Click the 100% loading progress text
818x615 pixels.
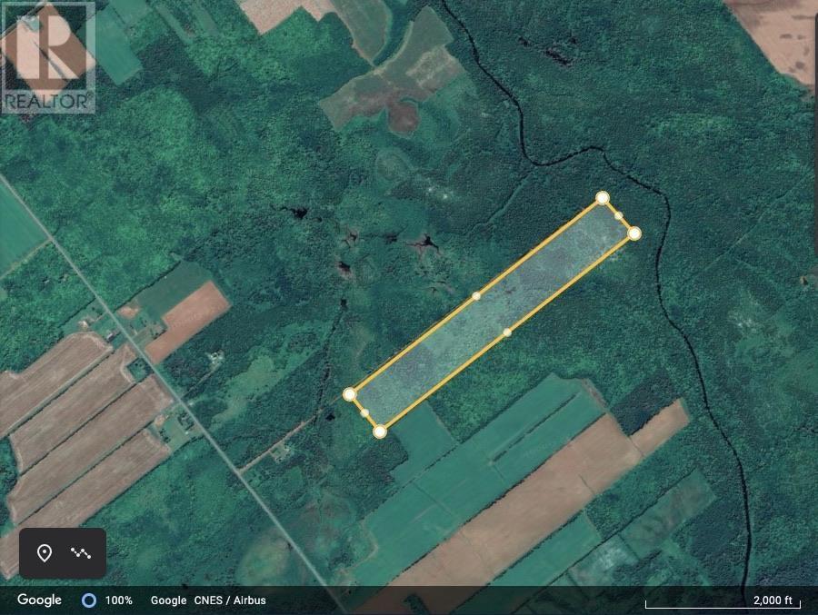coord(119,600)
